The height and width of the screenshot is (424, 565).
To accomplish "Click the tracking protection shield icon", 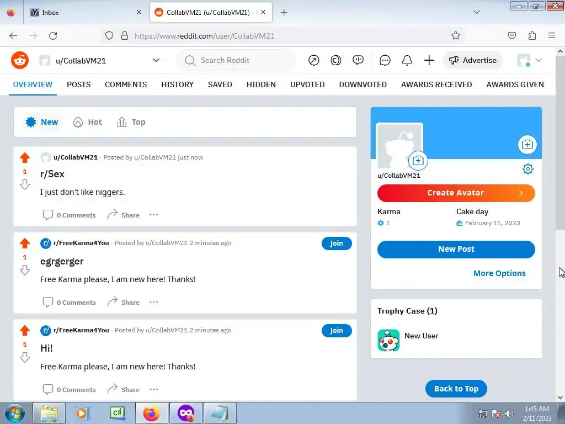I will point(109,35).
